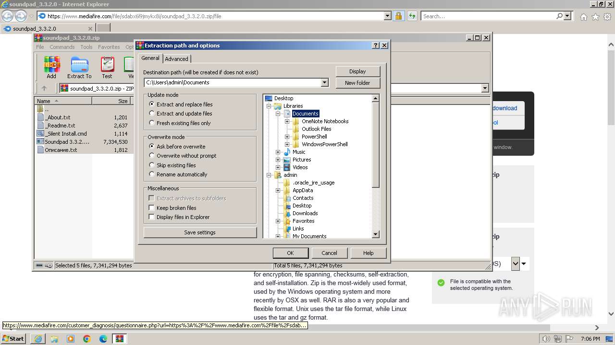Open Internet Explorer from the taskbar
The width and height of the screenshot is (615, 345).
point(38,339)
